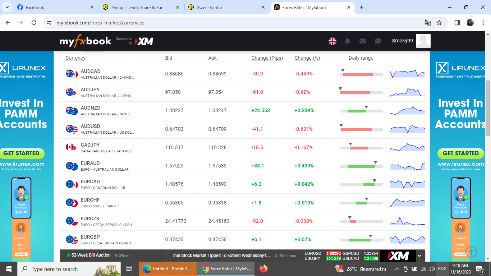Open the AUDUSD sparkline chart
491x276 pixels.
pos(407,129)
